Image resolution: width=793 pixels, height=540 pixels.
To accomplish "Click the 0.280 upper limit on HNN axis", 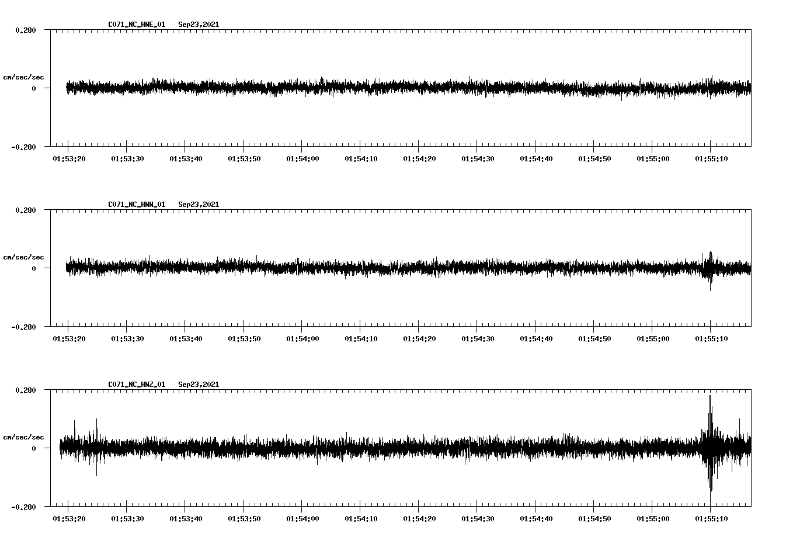I will click(x=25, y=210).
